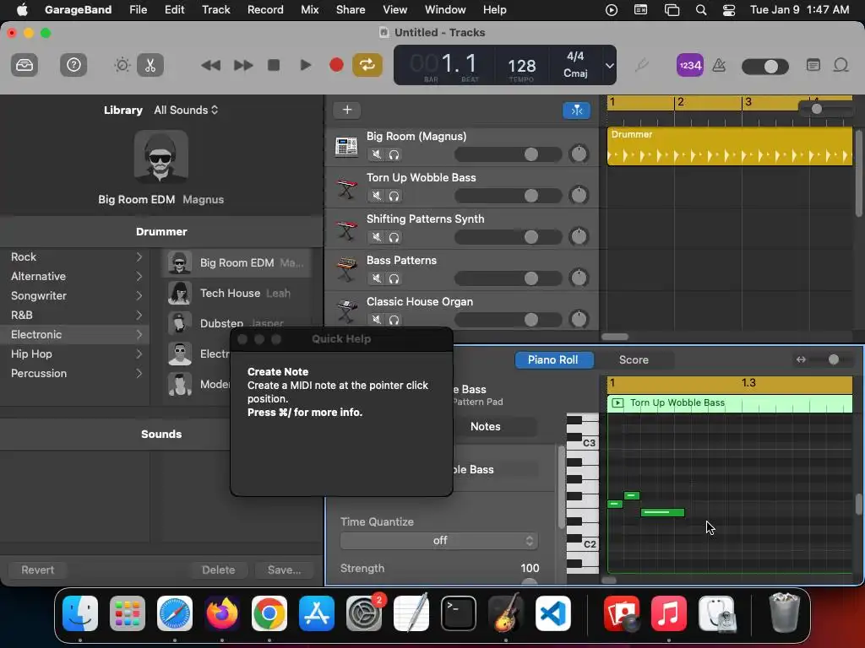Viewport: 865px width, 648px height.
Task: Select the yellow Drummer region
Action: pos(729,147)
